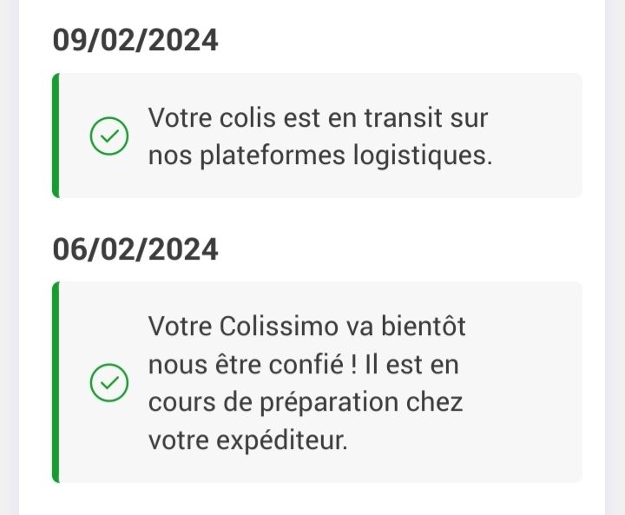Click the green checkmark icon in the transit card
This screenshot has width=625, height=515.
(x=109, y=136)
